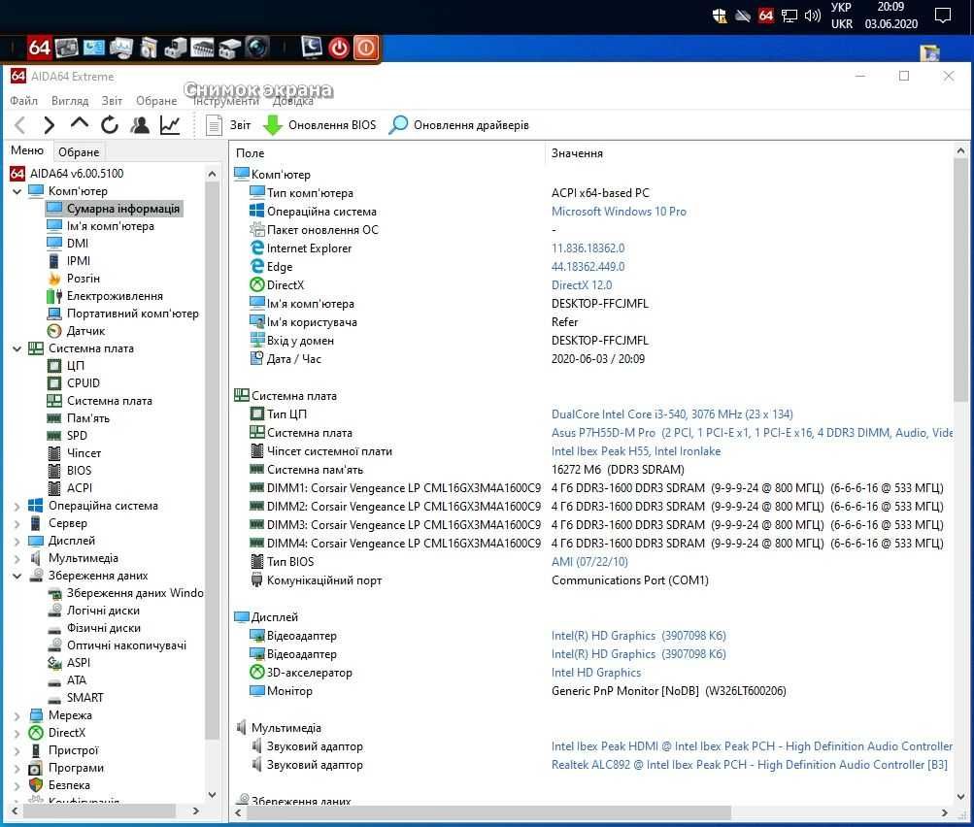The image size is (974, 827).
Task: Select Розгін in the tree
Action: point(84,279)
